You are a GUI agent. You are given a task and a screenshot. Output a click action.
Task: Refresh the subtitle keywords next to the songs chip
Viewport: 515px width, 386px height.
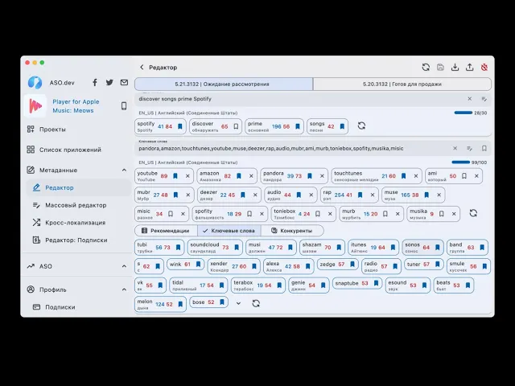[x=361, y=125]
